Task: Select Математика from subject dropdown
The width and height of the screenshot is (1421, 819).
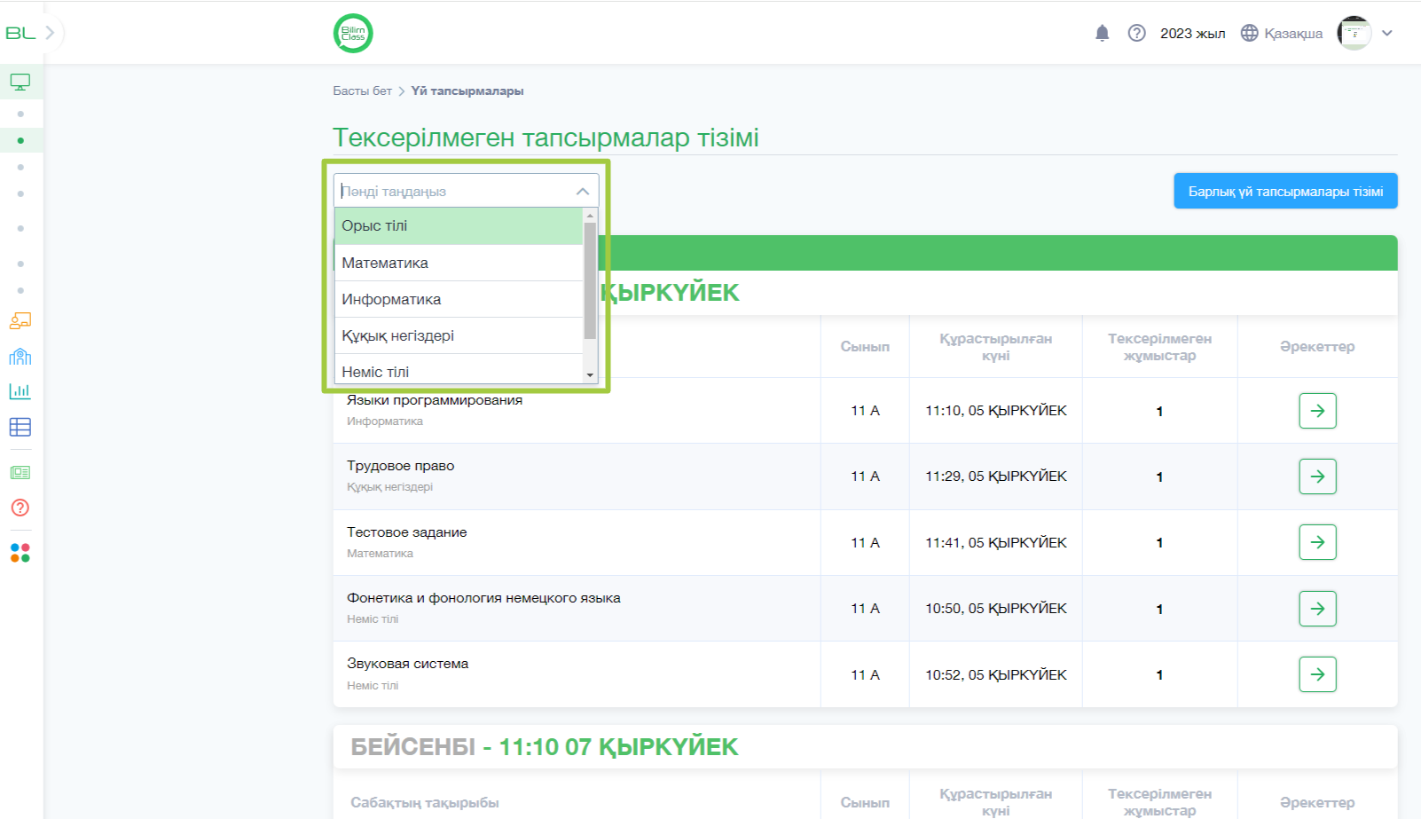Action: pos(459,263)
